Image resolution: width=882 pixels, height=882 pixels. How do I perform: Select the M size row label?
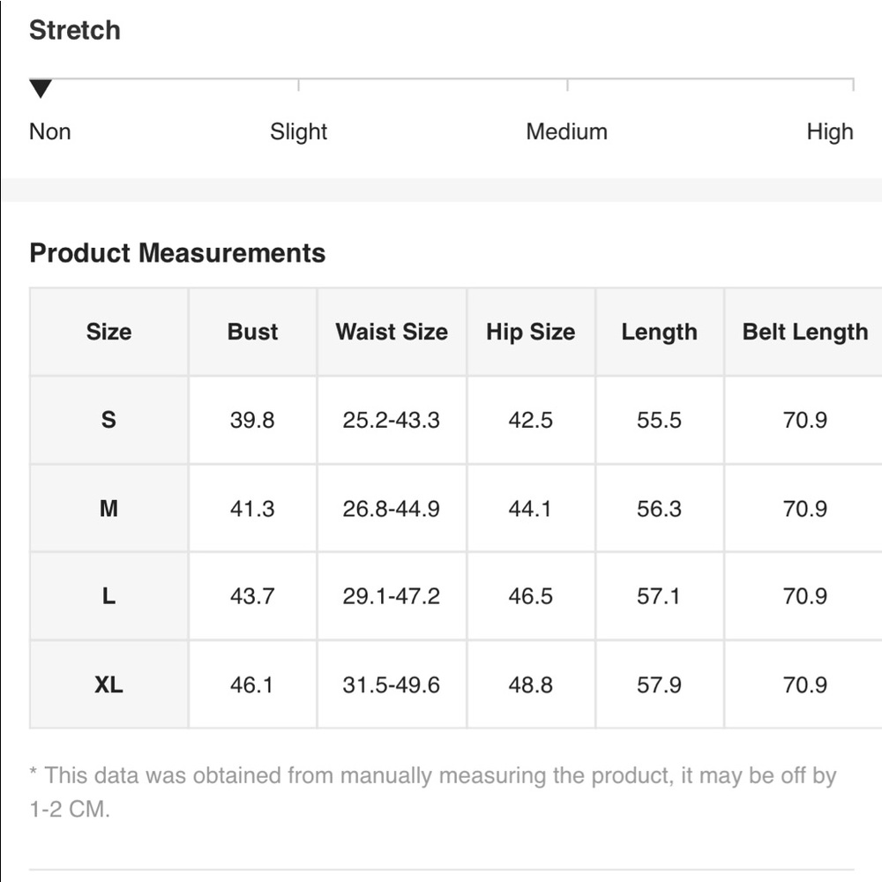108,508
